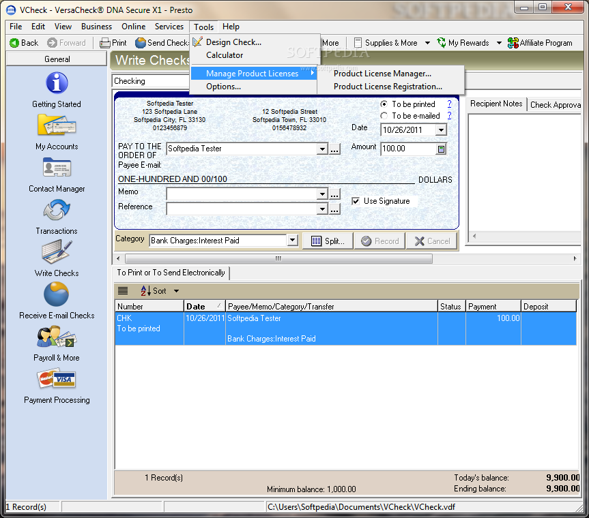Click the General sidebar header button
Viewport: 589px width, 518px height.
pyautogui.click(x=57, y=59)
